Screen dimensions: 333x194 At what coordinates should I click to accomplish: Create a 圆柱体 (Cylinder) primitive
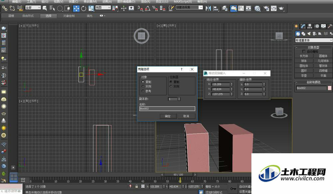click(x=304, y=66)
